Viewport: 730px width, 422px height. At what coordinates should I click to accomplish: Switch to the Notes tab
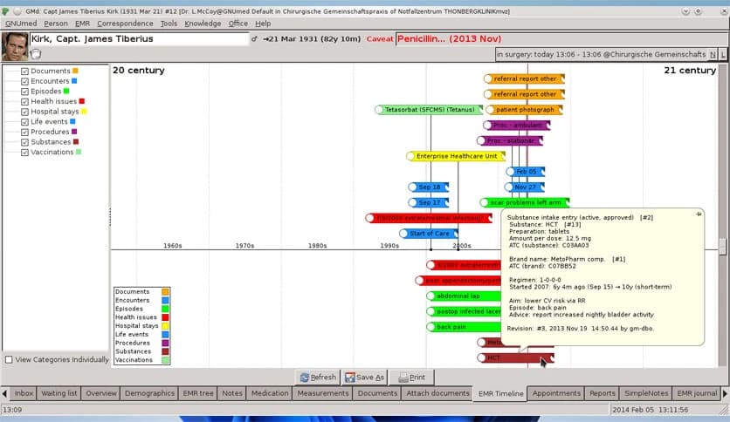pyautogui.click(x=232, y=393)
